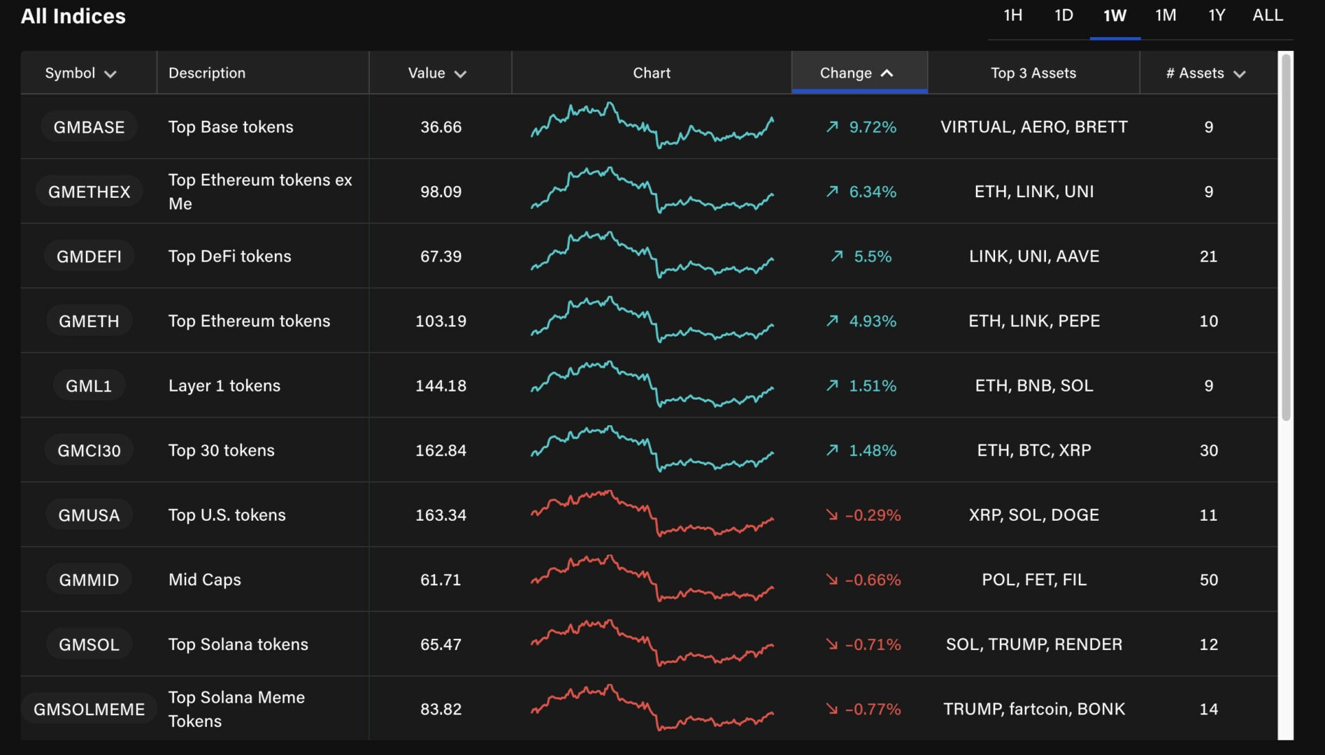The width and height of the screenshot is (1325, 755).
Task: Open the GMETHEX symbol badge
Action: [x=89, y=192]
